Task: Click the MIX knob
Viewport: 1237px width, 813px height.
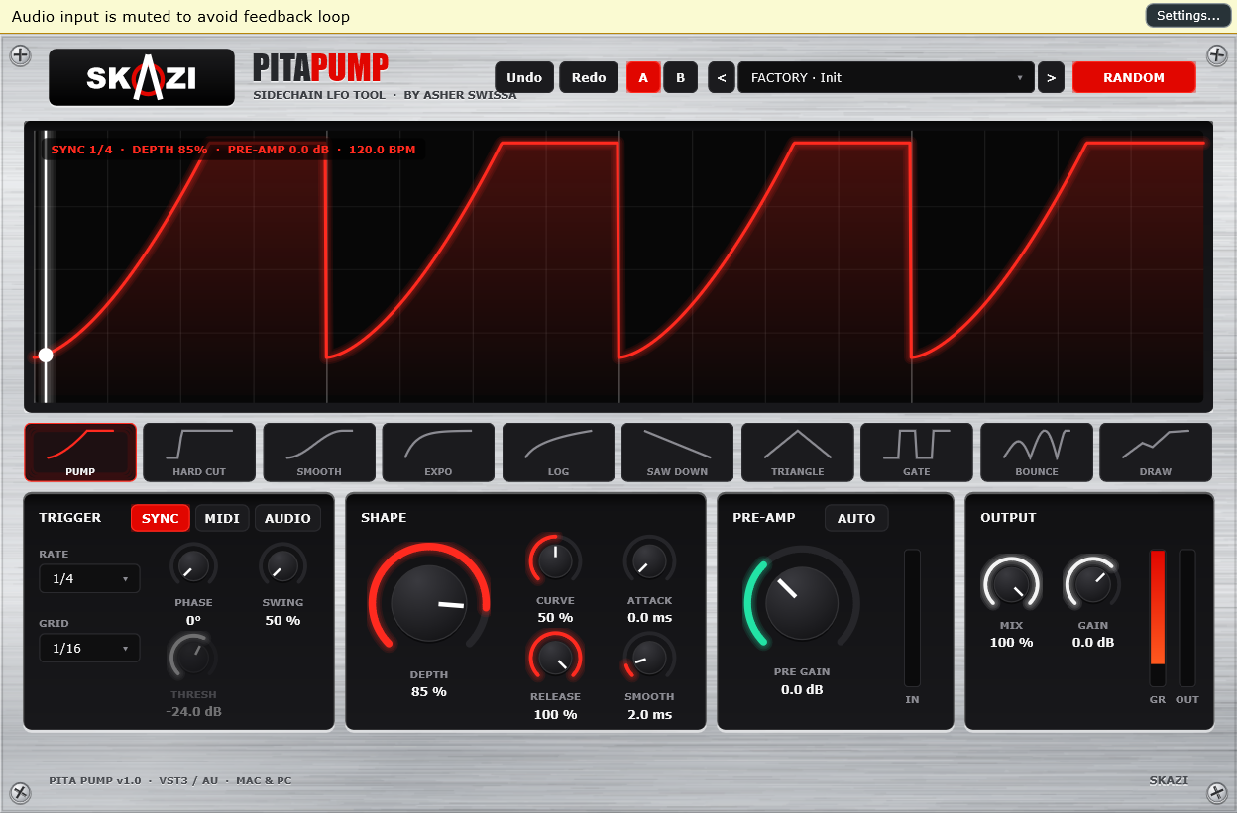Action: (1011, 583)
